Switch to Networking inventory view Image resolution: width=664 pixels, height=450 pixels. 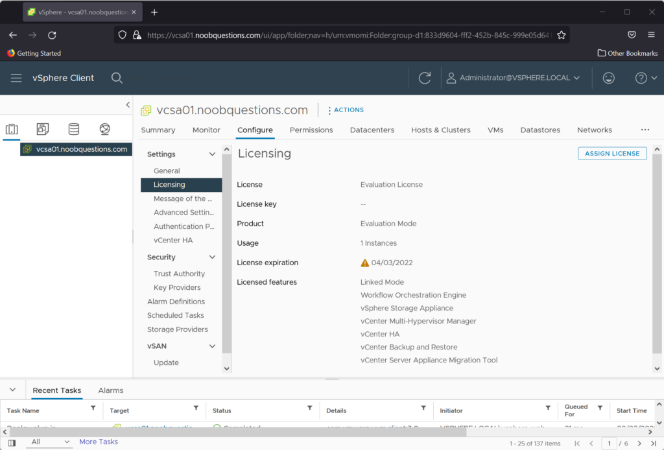pos(104,129)
